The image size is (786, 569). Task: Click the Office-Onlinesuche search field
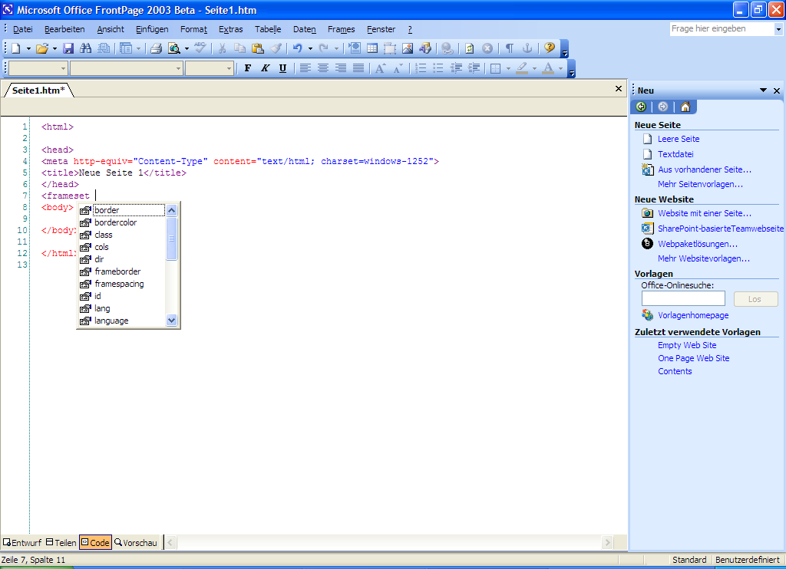683,299
